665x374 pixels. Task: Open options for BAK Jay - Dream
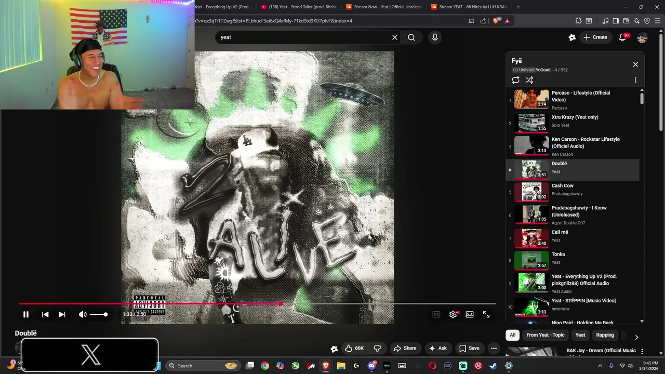click(x=642, y=352)
